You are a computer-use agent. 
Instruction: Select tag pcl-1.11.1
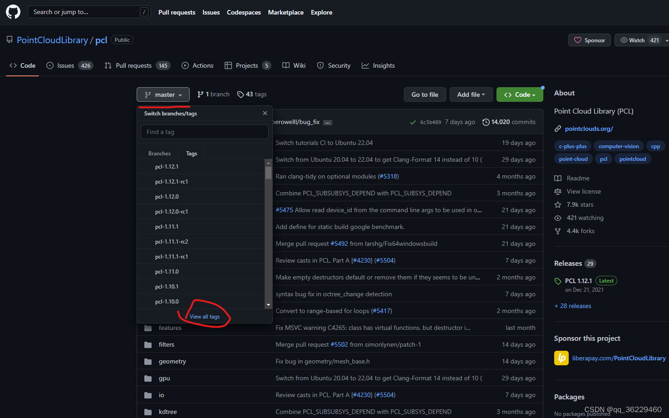201,227
